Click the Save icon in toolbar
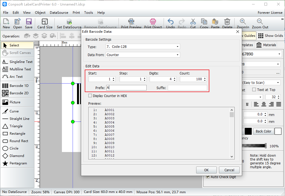 click(x=29, y=21)
